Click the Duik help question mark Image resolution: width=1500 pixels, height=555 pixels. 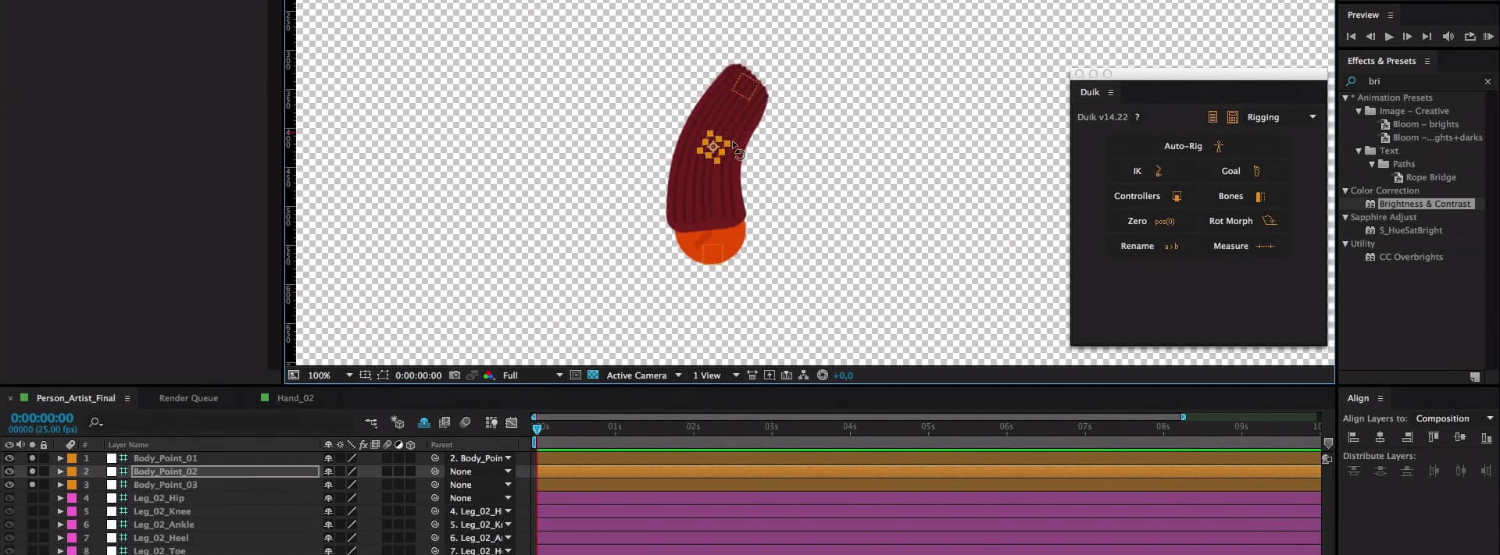(1137, 117)
